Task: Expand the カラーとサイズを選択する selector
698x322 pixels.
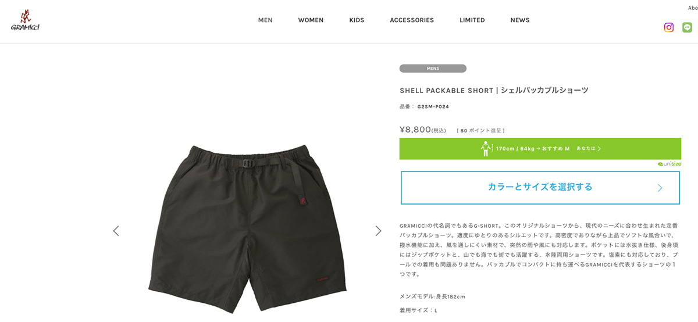Action: (540, 188)
